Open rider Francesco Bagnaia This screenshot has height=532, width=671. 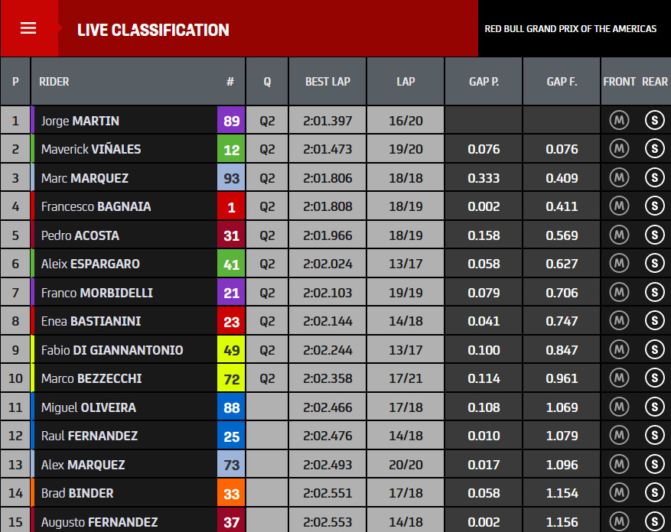click(96, 206)
